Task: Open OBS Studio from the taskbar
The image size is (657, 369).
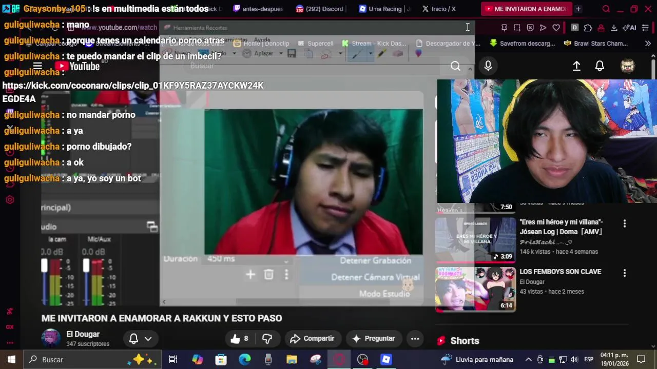Action: [x=362, y=359]
